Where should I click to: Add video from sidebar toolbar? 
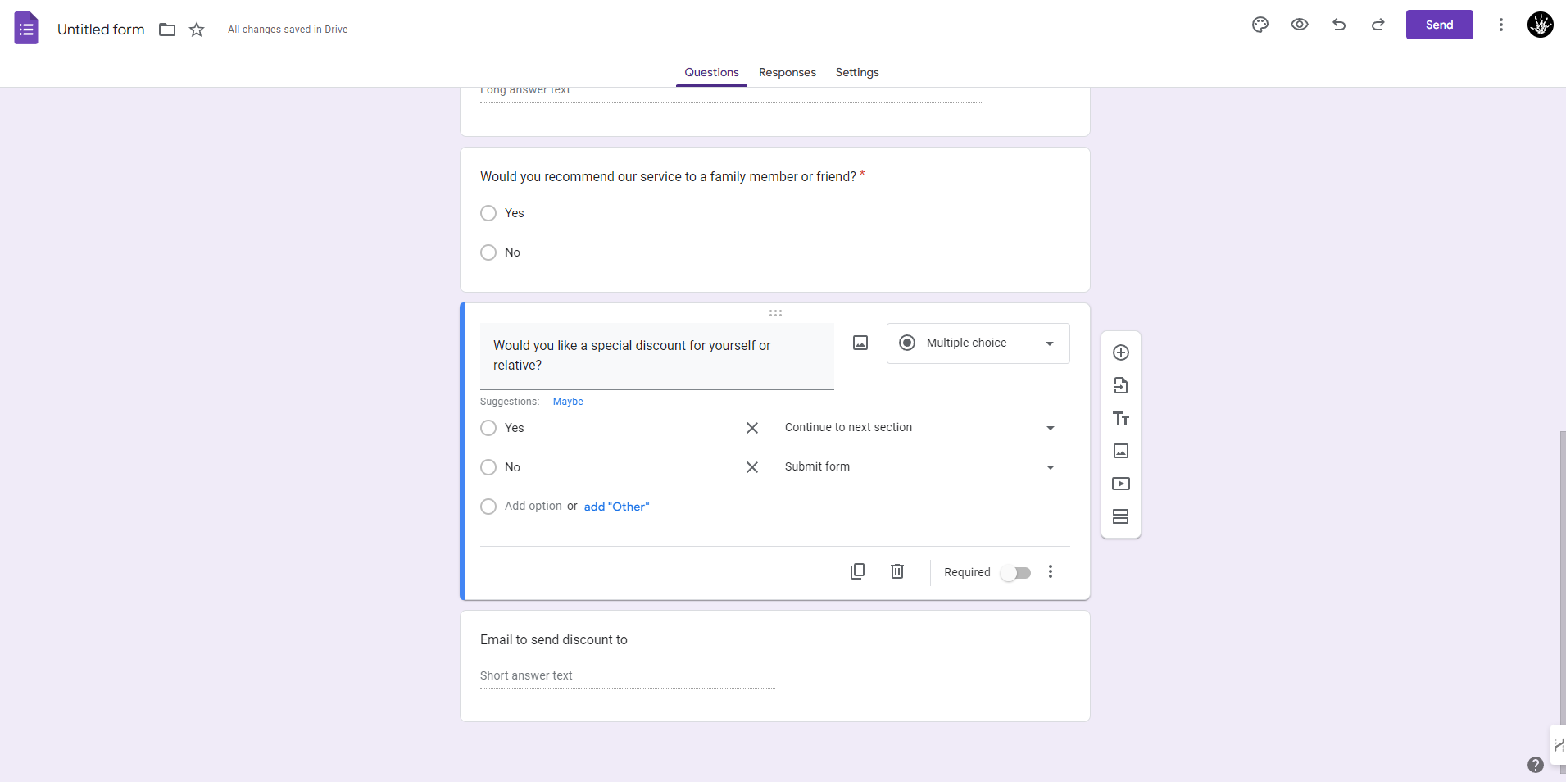tap(1121, 484)
